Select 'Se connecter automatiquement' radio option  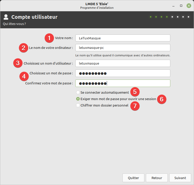[x=78, y=92]
